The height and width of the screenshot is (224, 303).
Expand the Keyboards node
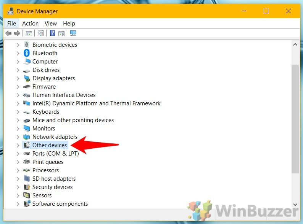pos(18,112)
